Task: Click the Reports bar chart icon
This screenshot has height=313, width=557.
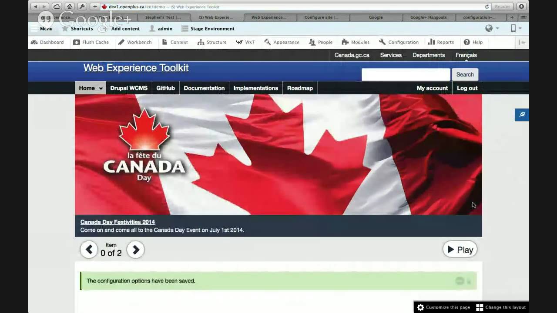Action: point(431,42)
